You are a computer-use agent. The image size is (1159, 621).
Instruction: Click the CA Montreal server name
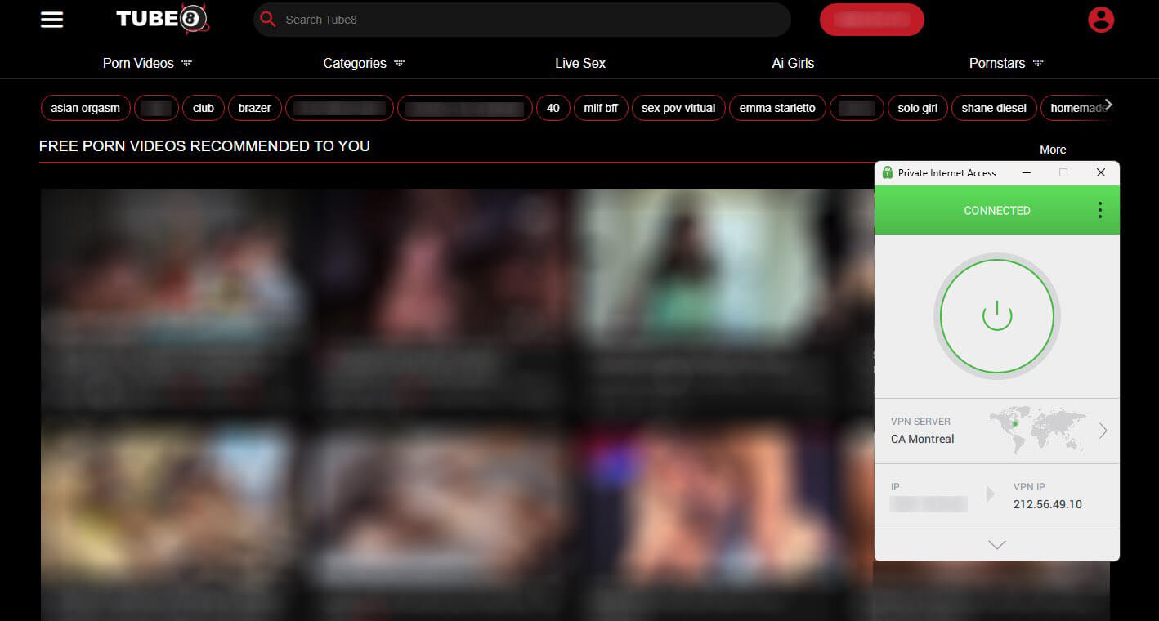point(922,439)
